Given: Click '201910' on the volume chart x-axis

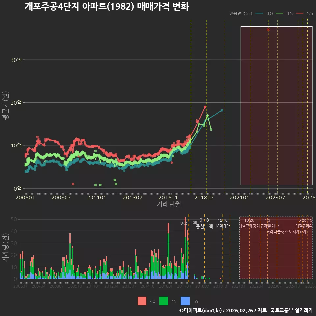Looking at the screenshot, I should click(220, 286).
